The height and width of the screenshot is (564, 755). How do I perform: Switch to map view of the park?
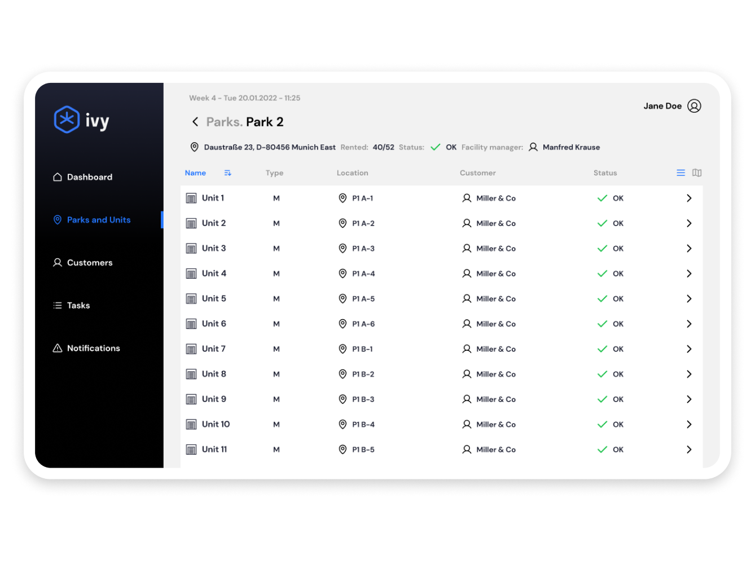[697, 173]
